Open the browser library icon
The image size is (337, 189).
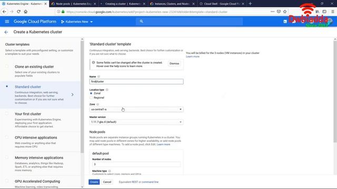[318, 12]
